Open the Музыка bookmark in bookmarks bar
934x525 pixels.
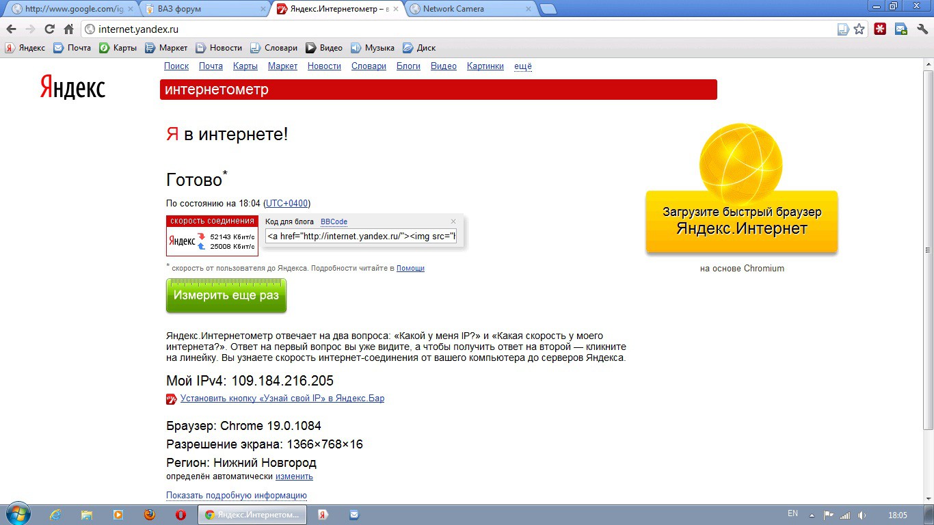coord(373,48)
